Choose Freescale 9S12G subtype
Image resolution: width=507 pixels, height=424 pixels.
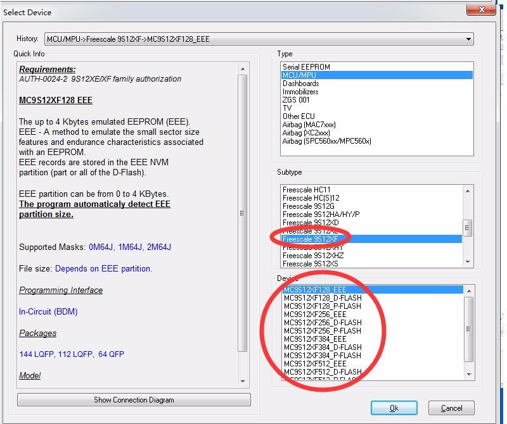[x=372, y=206]
